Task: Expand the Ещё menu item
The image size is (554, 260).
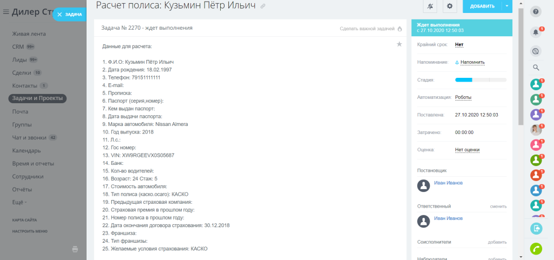Action: (19, 203)
